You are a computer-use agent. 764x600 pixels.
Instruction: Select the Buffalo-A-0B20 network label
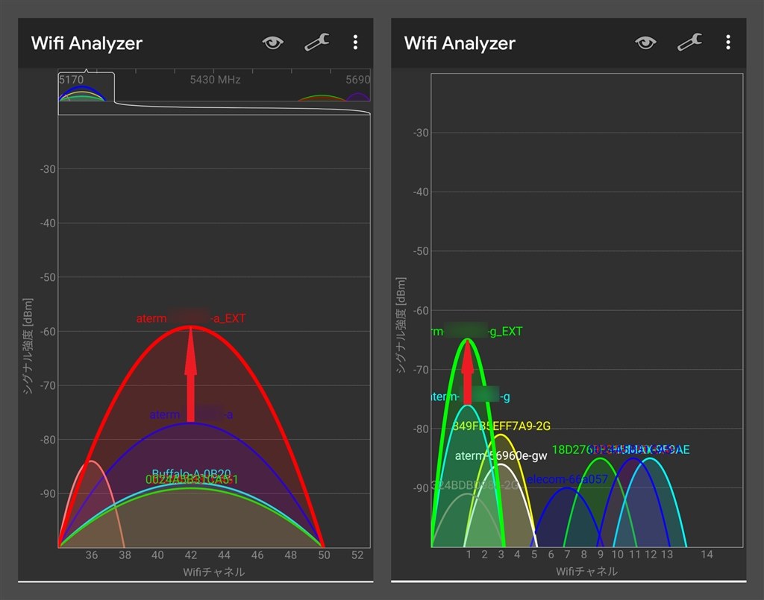click(x=191, y=473)
